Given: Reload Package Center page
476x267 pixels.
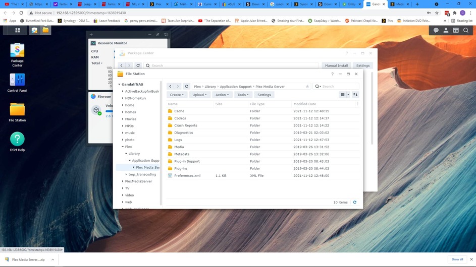Looking at the screenshot, I should pyautogui.click(x=138, y=65).
